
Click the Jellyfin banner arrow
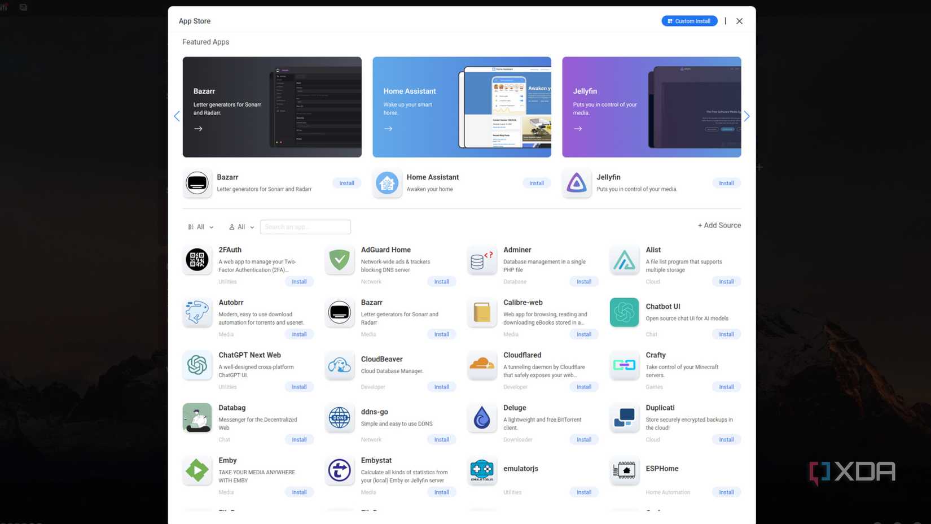[x=578, y=129]
